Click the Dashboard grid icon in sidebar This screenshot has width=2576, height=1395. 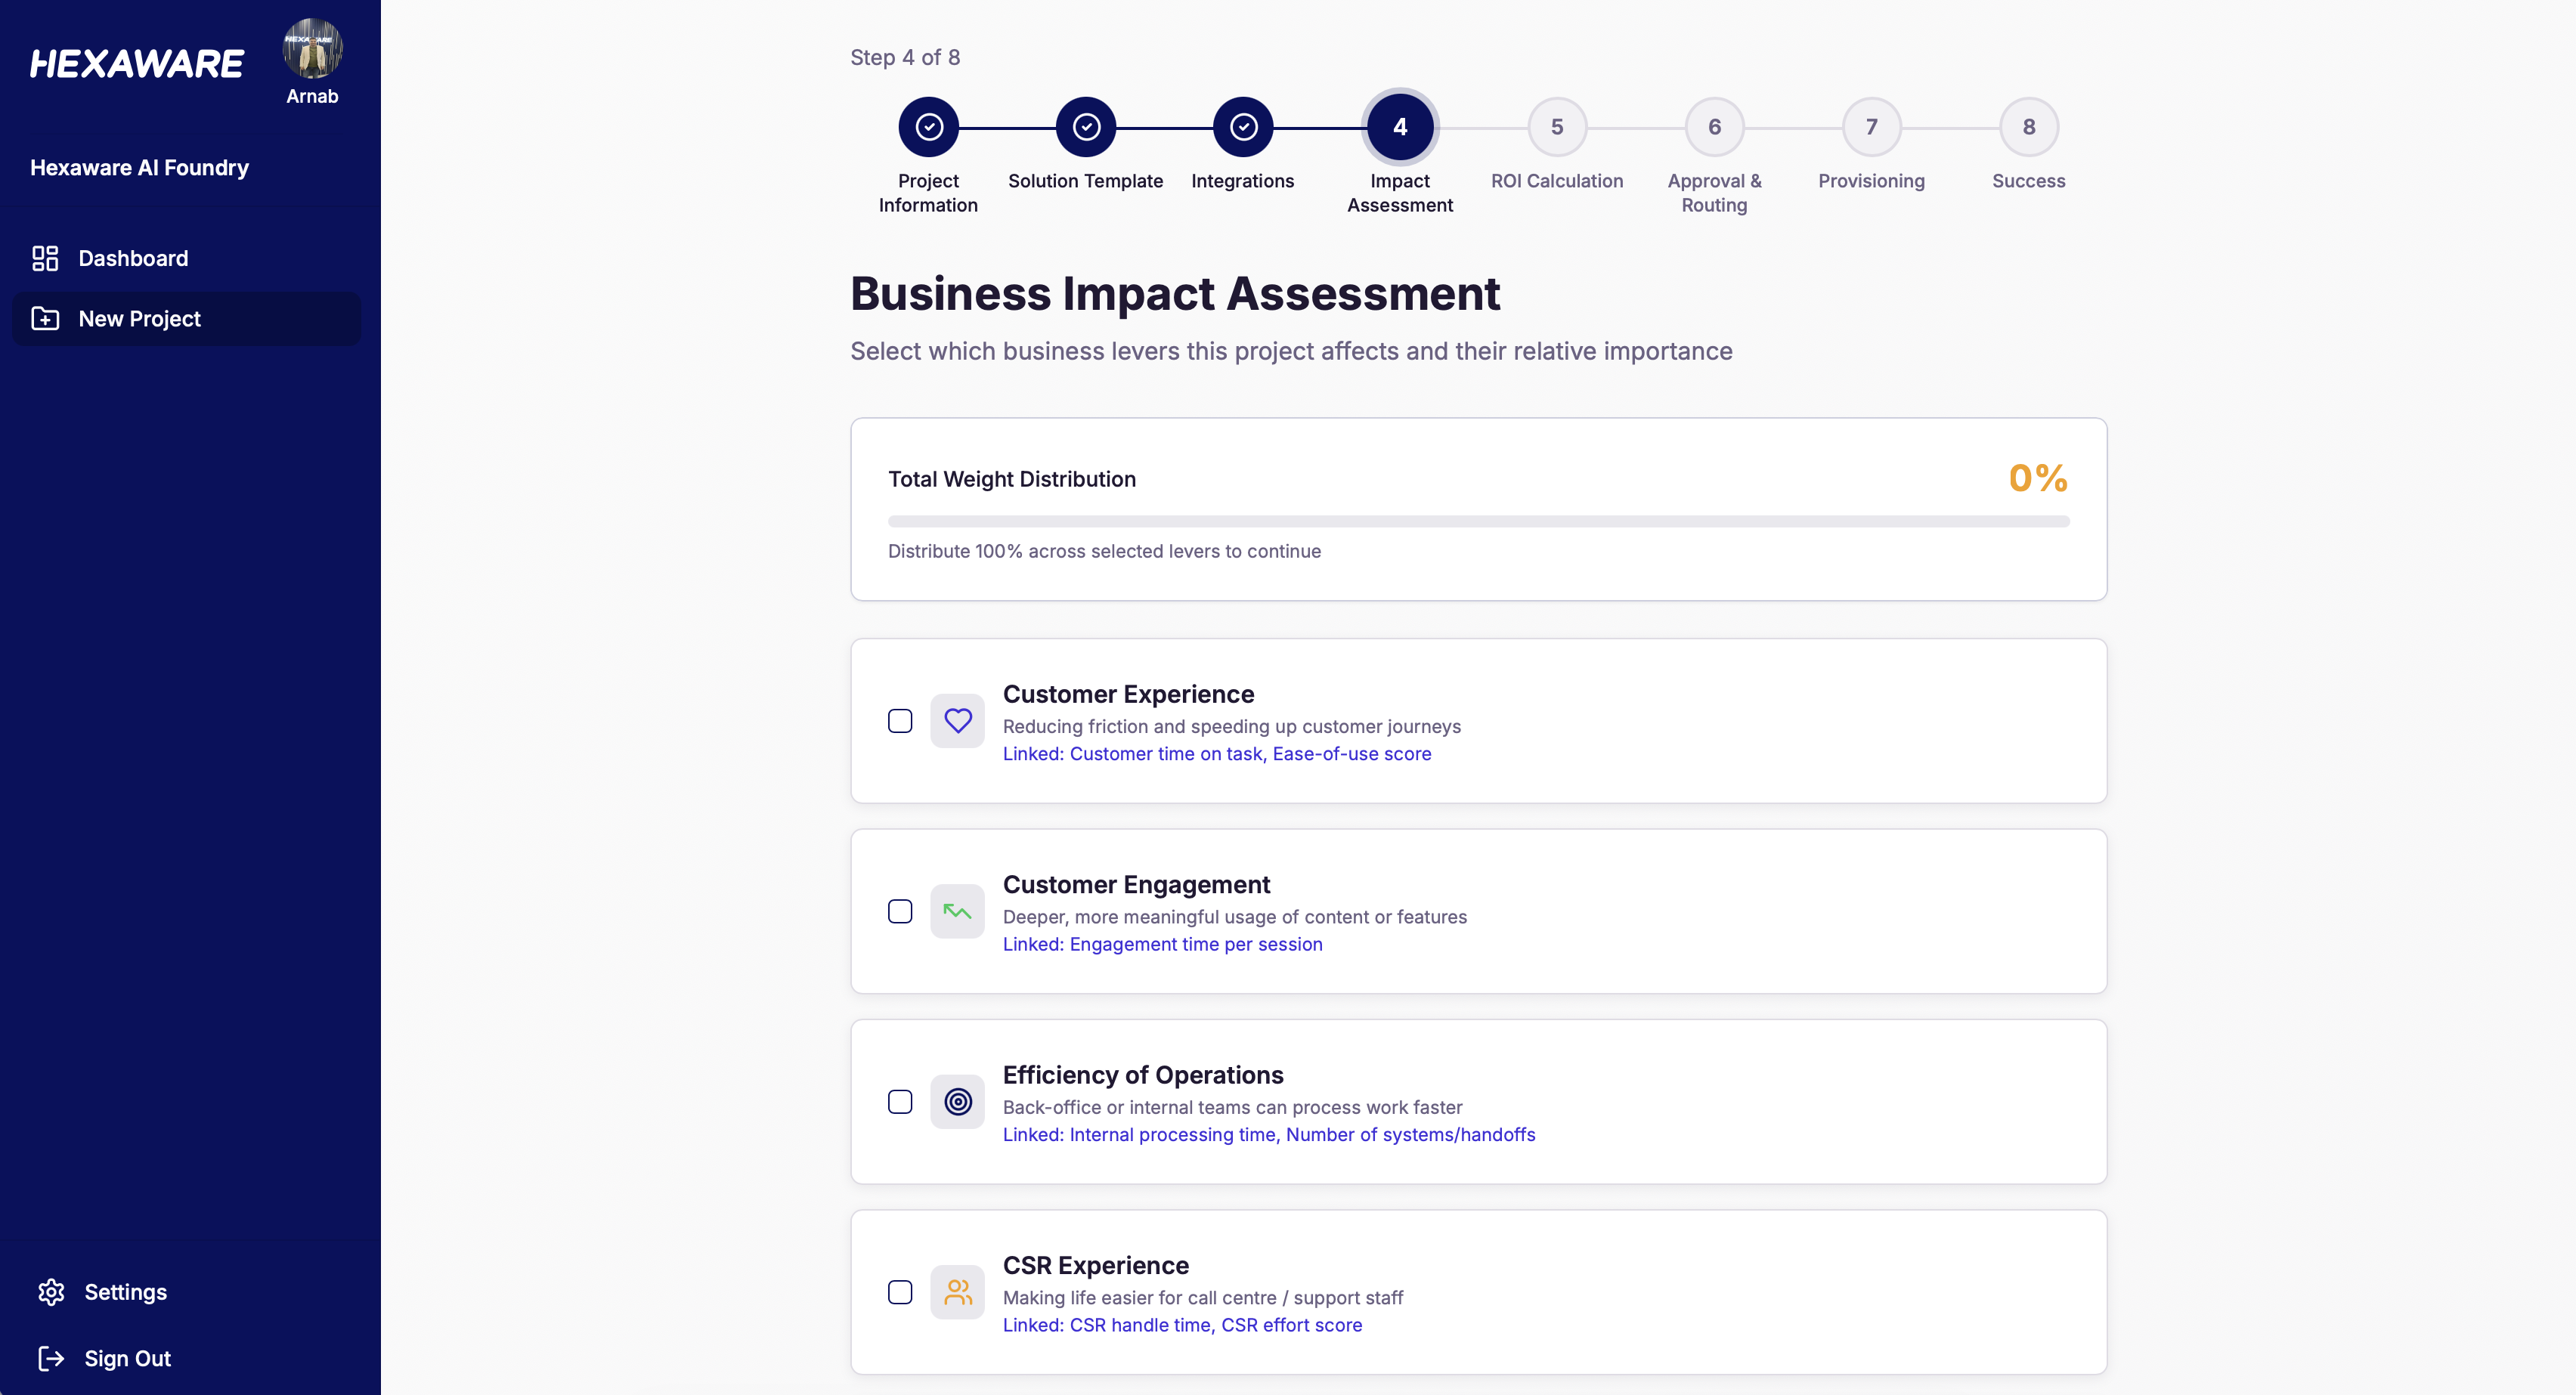(x=45, y=258)
